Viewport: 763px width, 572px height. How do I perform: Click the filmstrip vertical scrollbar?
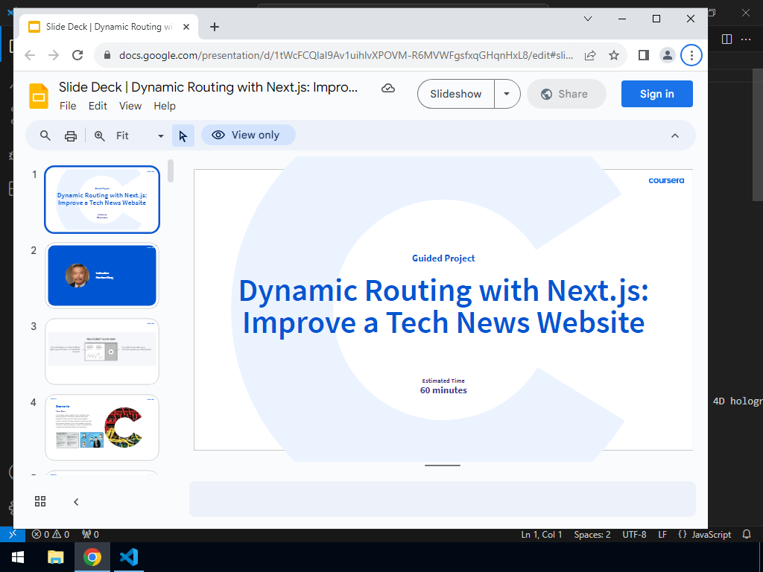tap(171, 171)
